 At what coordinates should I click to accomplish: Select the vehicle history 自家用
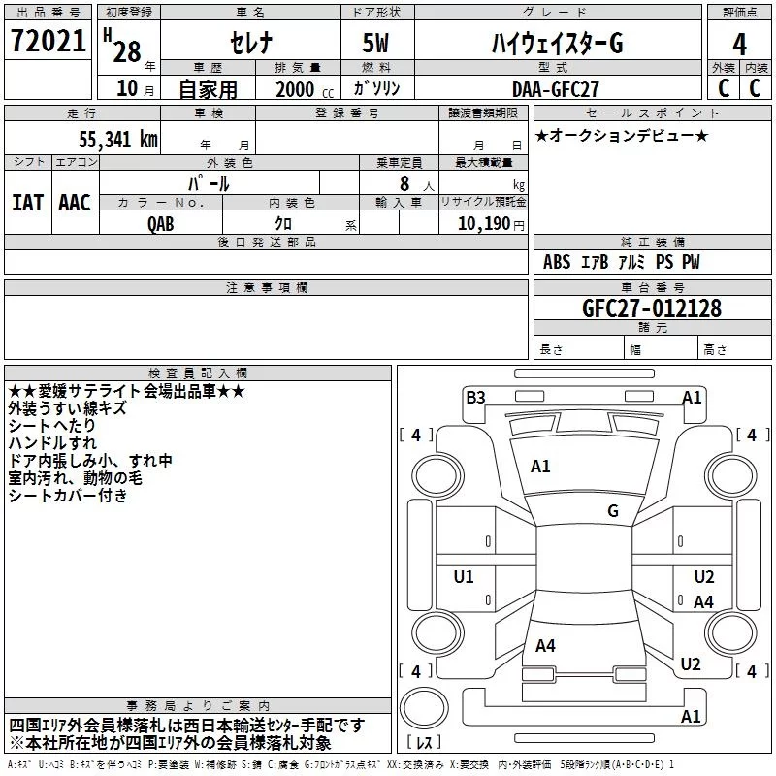point(208,89)
